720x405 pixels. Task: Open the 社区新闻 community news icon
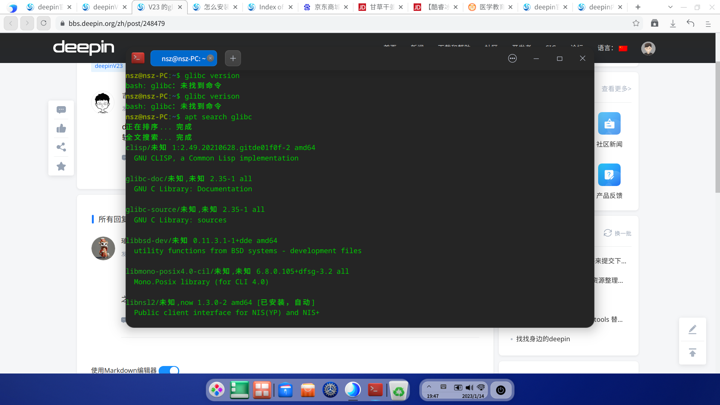click(609, 124)
